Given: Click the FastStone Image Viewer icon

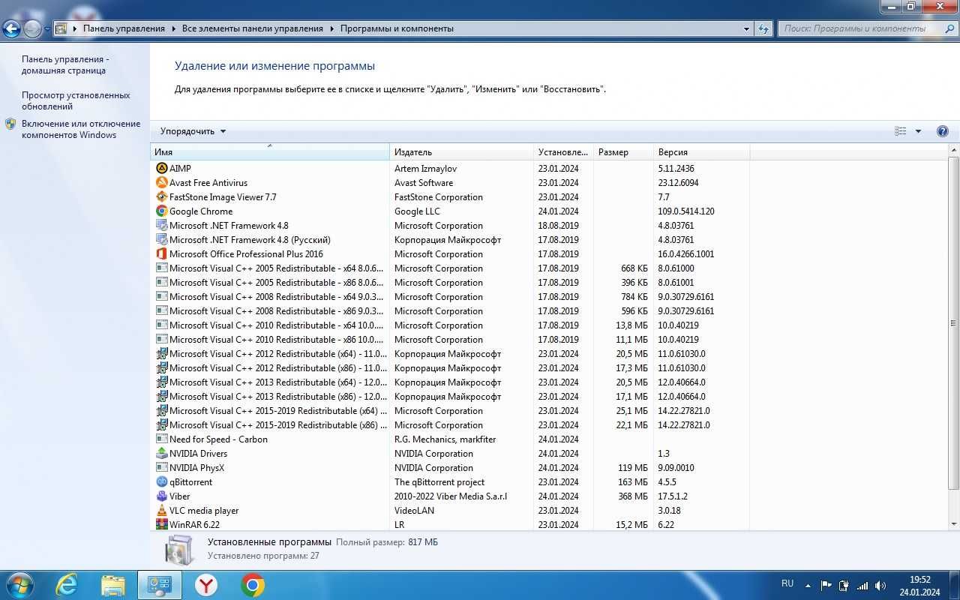Looking at the screenshot, I should pyautogui.click(x=161, y=197).
